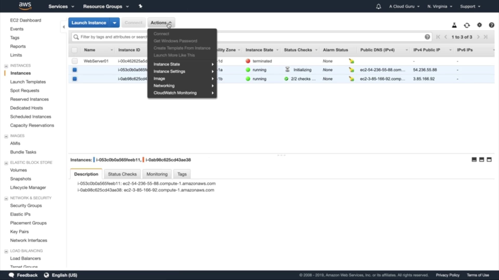Open Load Balancers in sidebar
This screenshot has height=280, width=499.
tap(25, 258)
